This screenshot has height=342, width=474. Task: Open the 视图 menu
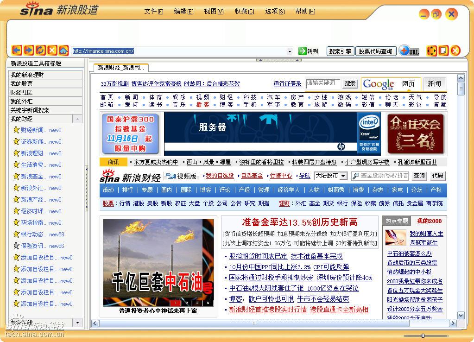[x=214, y=12]
